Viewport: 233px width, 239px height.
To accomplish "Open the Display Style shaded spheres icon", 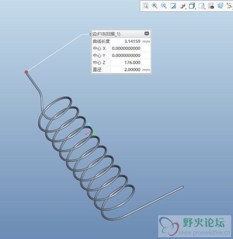I will 182,6.
